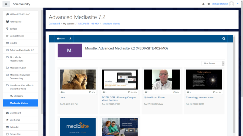Toggle the hamburger side menu button
The image size is (243, 136).
pyautogui.click(x=6, y=4)
